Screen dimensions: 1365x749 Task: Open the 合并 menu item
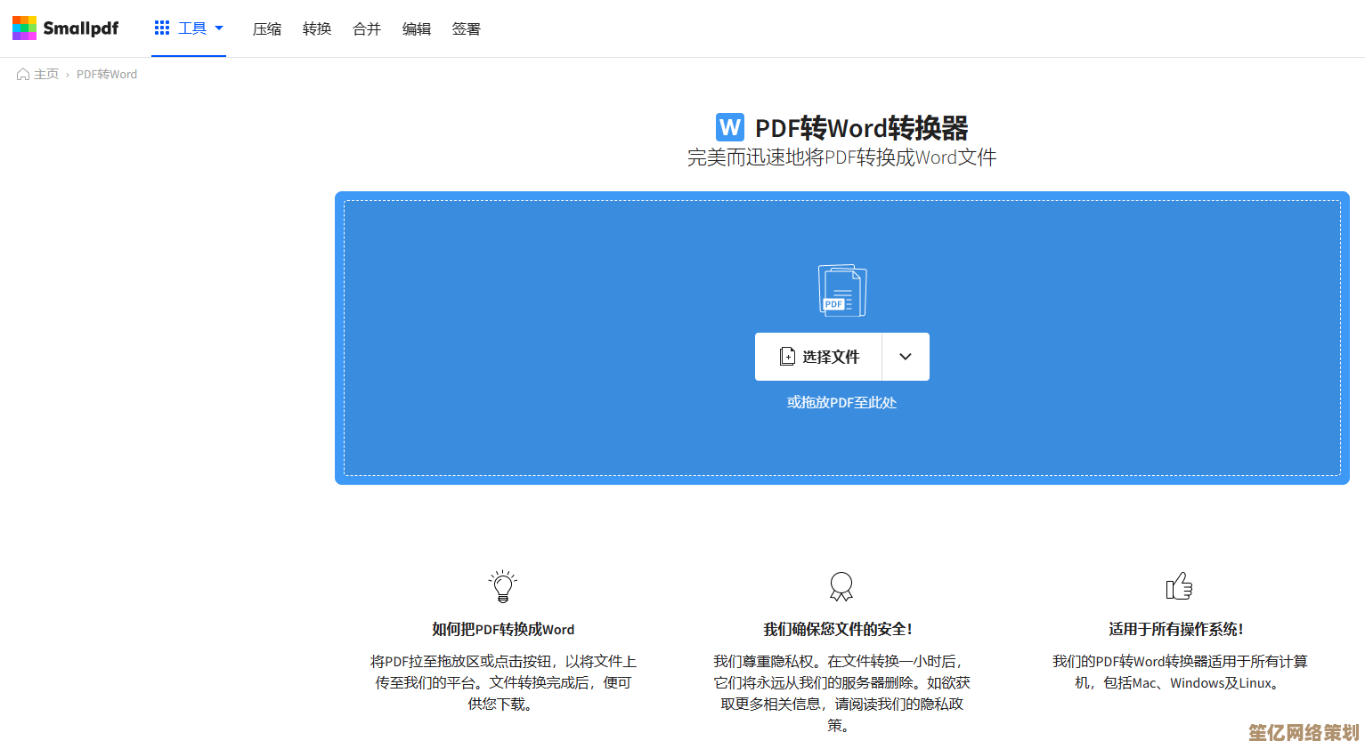[367, 29]
